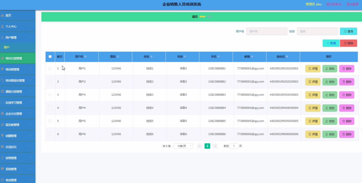Open 留言板管理 menu item
Screen dimensions: 362x183
click(18, 125)
